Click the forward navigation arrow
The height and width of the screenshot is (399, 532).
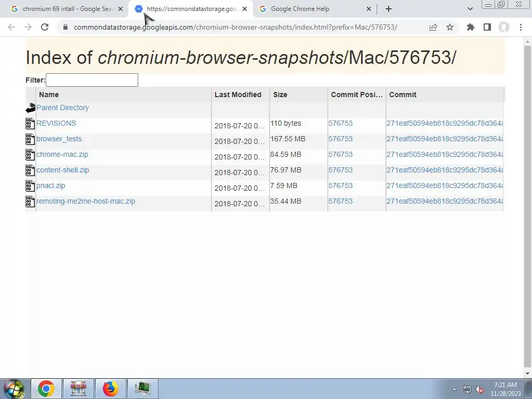(x=28, y=27)
